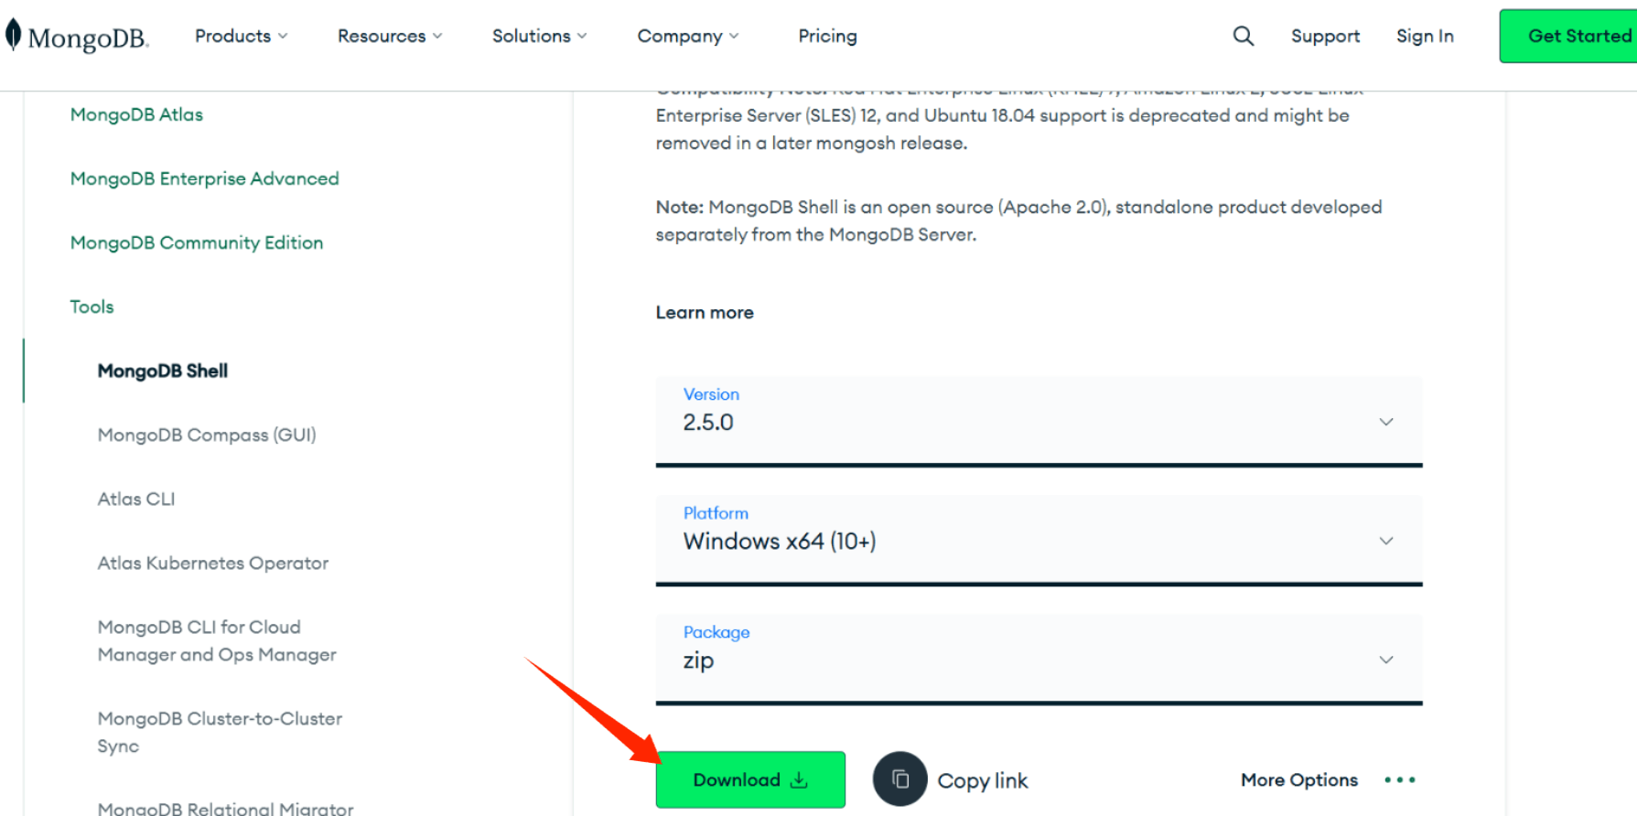Open the Pricing page
Screen dimensions: 1637x816
pyautogui.click(x=827, y=36)
